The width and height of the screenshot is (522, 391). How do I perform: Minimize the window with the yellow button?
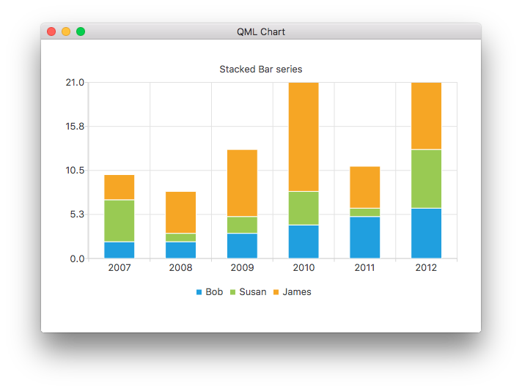point(66,31)
